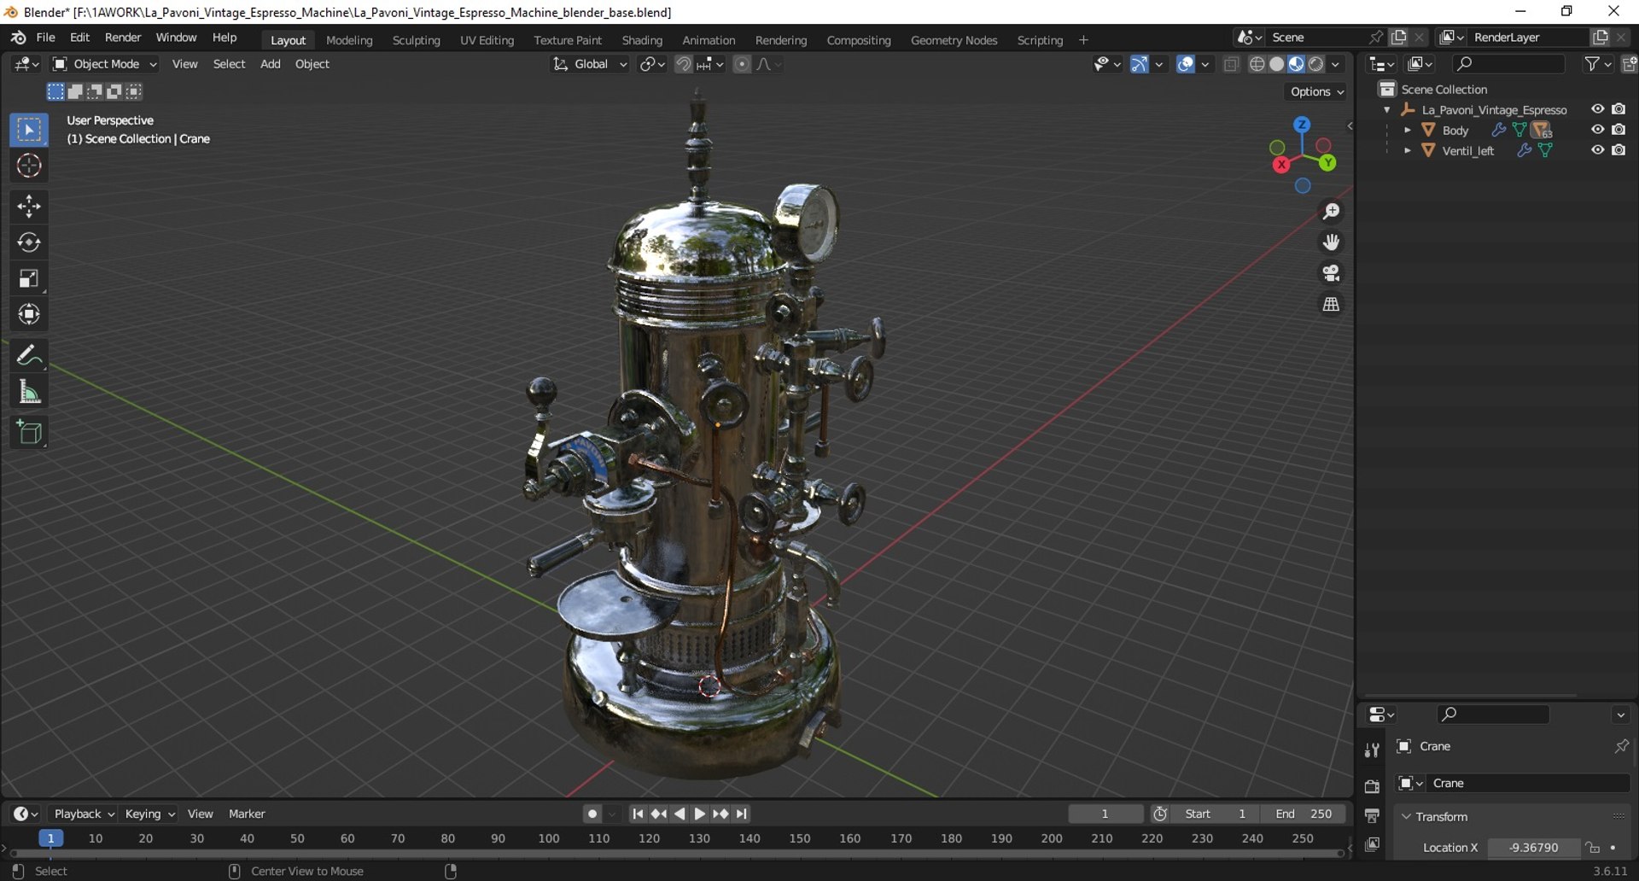This screenshot has height=881, width=1639.
Task: Select the Rotate tool
Action: point(29,242)
